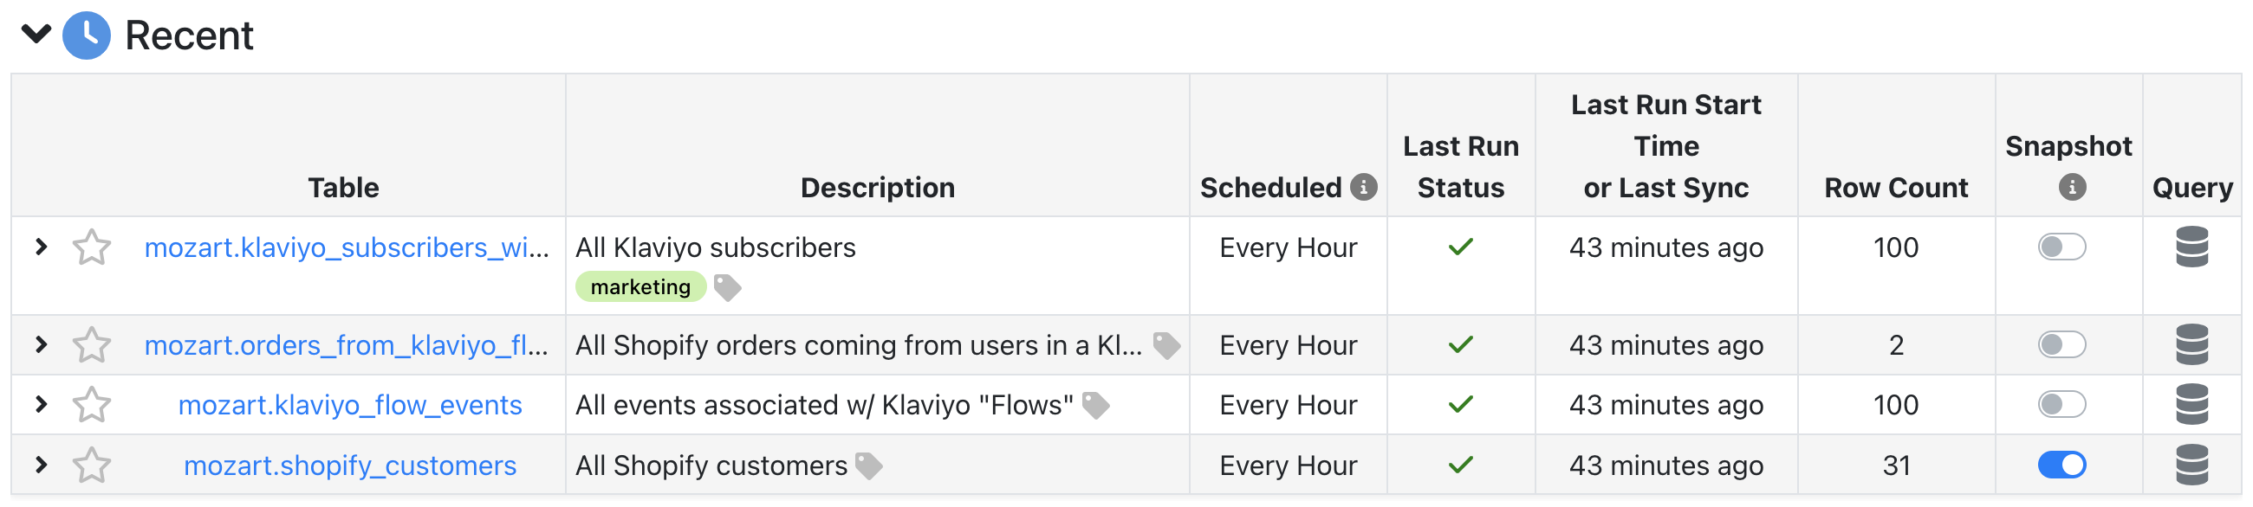Enable snapshot for klaviyo_subscribers table
Viewport: 2253px width, 507px height.
(x=2061, y=247)
